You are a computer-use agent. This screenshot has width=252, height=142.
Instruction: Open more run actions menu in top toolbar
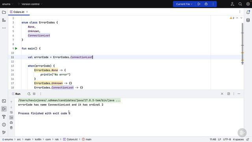[213, 4]
